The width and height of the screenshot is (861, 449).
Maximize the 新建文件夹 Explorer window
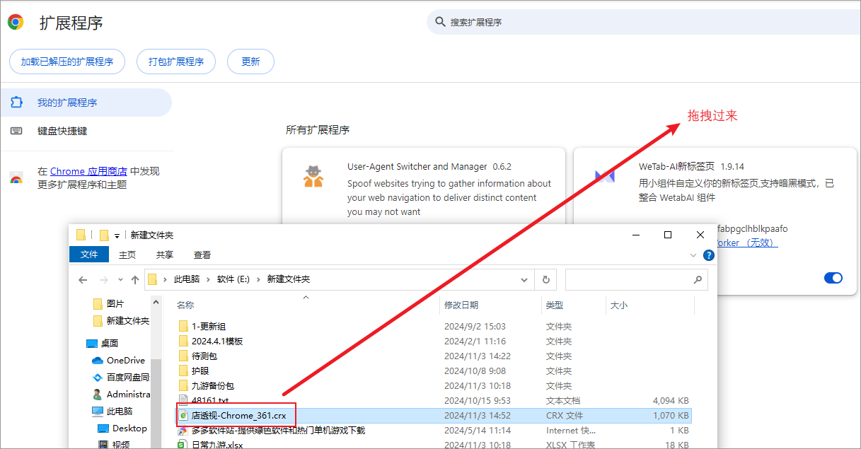click(x=667, y=235)
